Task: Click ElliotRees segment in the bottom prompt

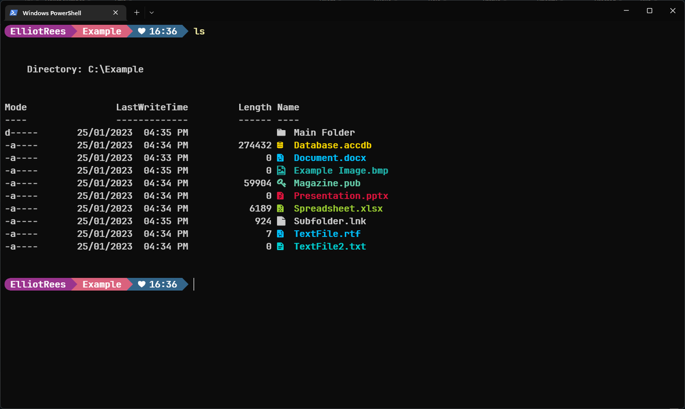Action: (38, 284)
